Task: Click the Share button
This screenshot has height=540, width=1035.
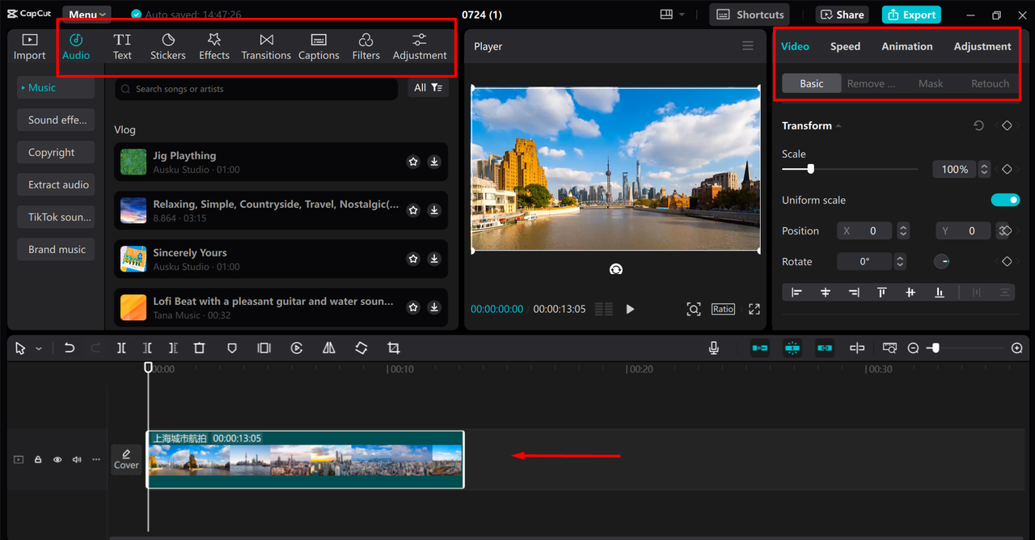Action: pos(842,15)
